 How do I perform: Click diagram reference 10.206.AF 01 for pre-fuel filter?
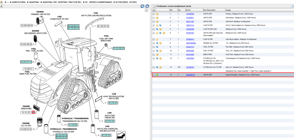coord(26,62)
